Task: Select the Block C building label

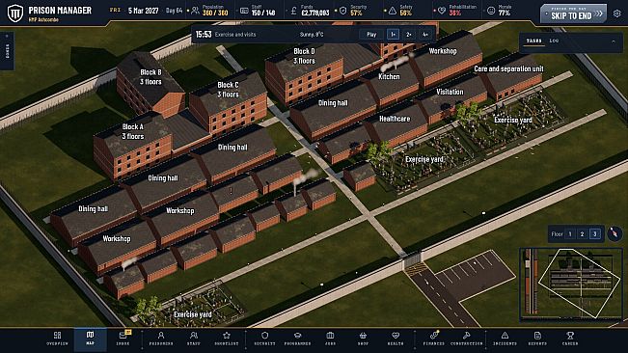Action: pos(228,90)
